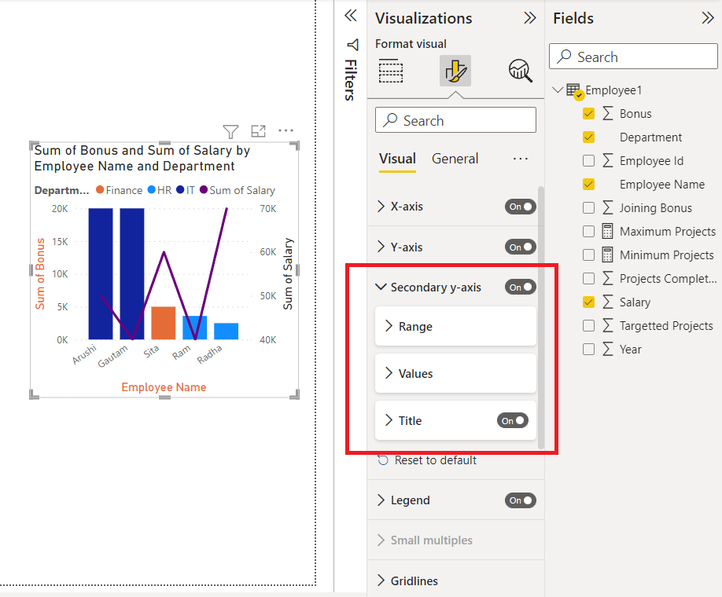This screenshot has width=722, height=597.
Task: Uncheck the Department field checkbox
Action: click(588, 137)
